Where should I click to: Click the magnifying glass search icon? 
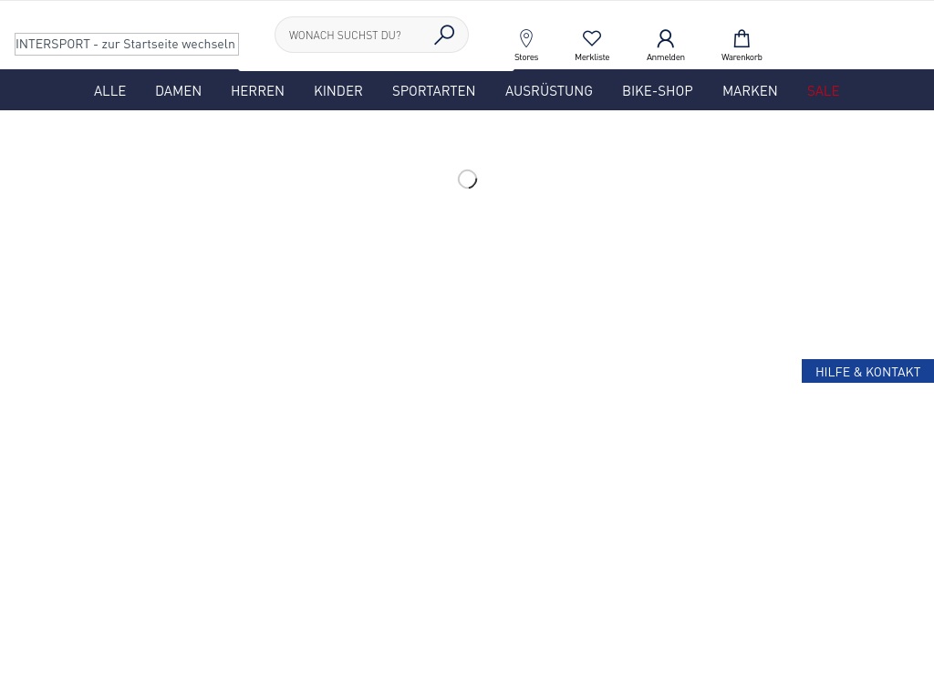[444, 35]
